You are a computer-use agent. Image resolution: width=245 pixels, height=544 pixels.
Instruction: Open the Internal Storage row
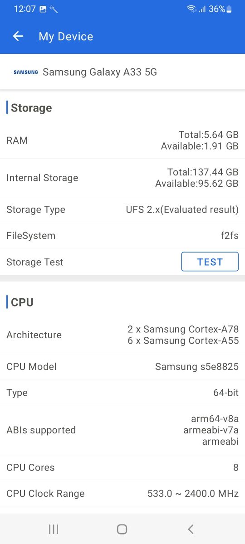[122, 178]
